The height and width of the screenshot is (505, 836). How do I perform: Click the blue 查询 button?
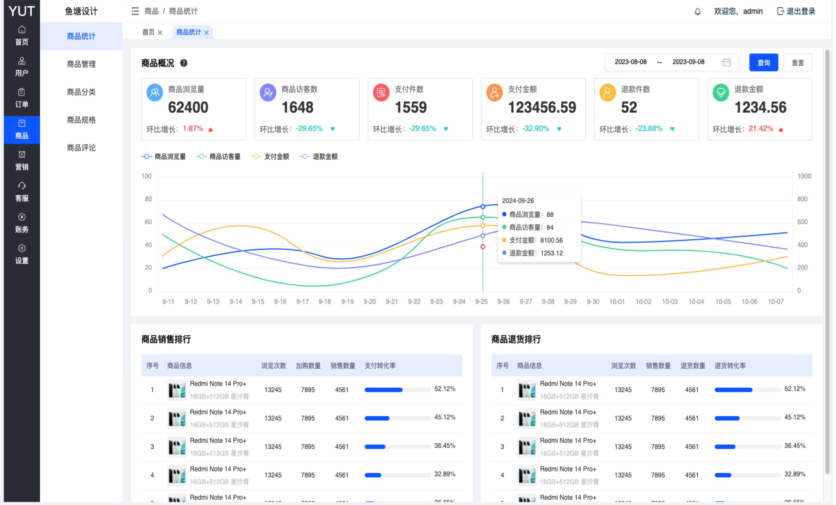763,62
